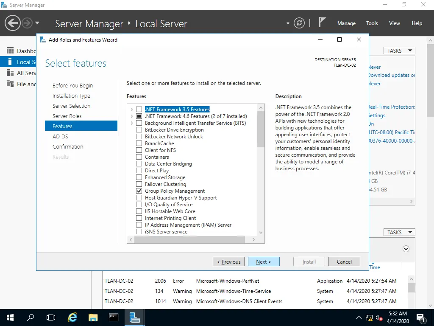Open taskbar search magnifier

[x=31, y=318]
